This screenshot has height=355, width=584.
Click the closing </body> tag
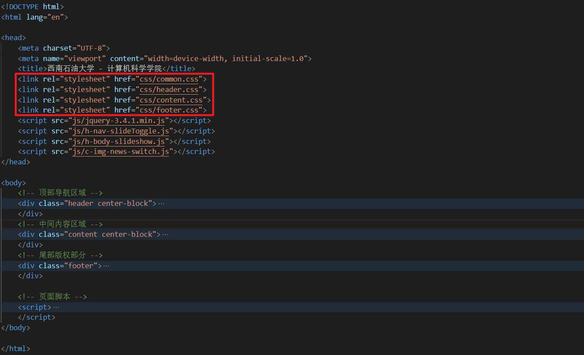16,328
